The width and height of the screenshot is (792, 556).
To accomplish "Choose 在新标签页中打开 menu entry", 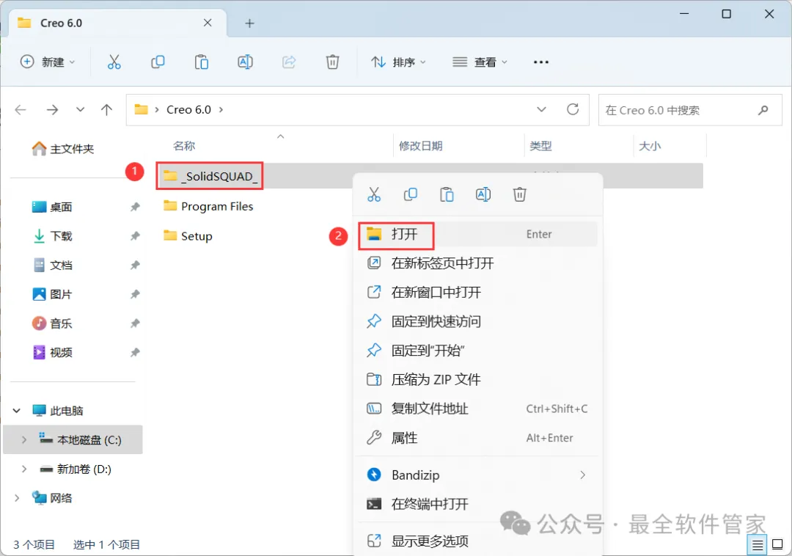I will (x=478, y=263).
